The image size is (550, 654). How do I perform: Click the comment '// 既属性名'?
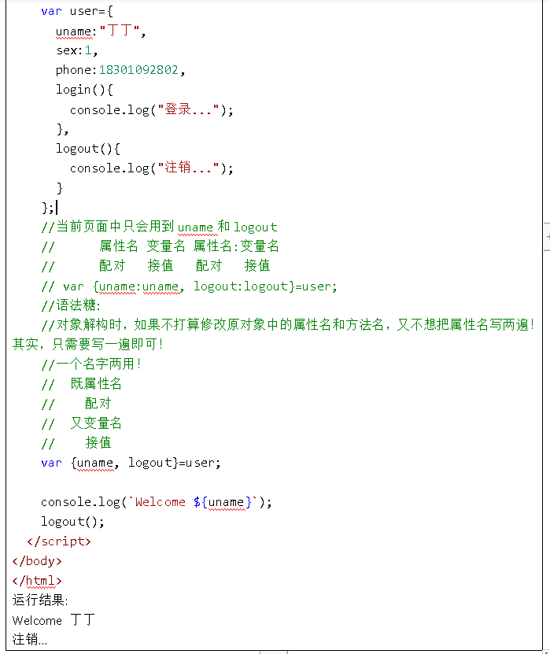pyautogui.click(x=81, y=384)
